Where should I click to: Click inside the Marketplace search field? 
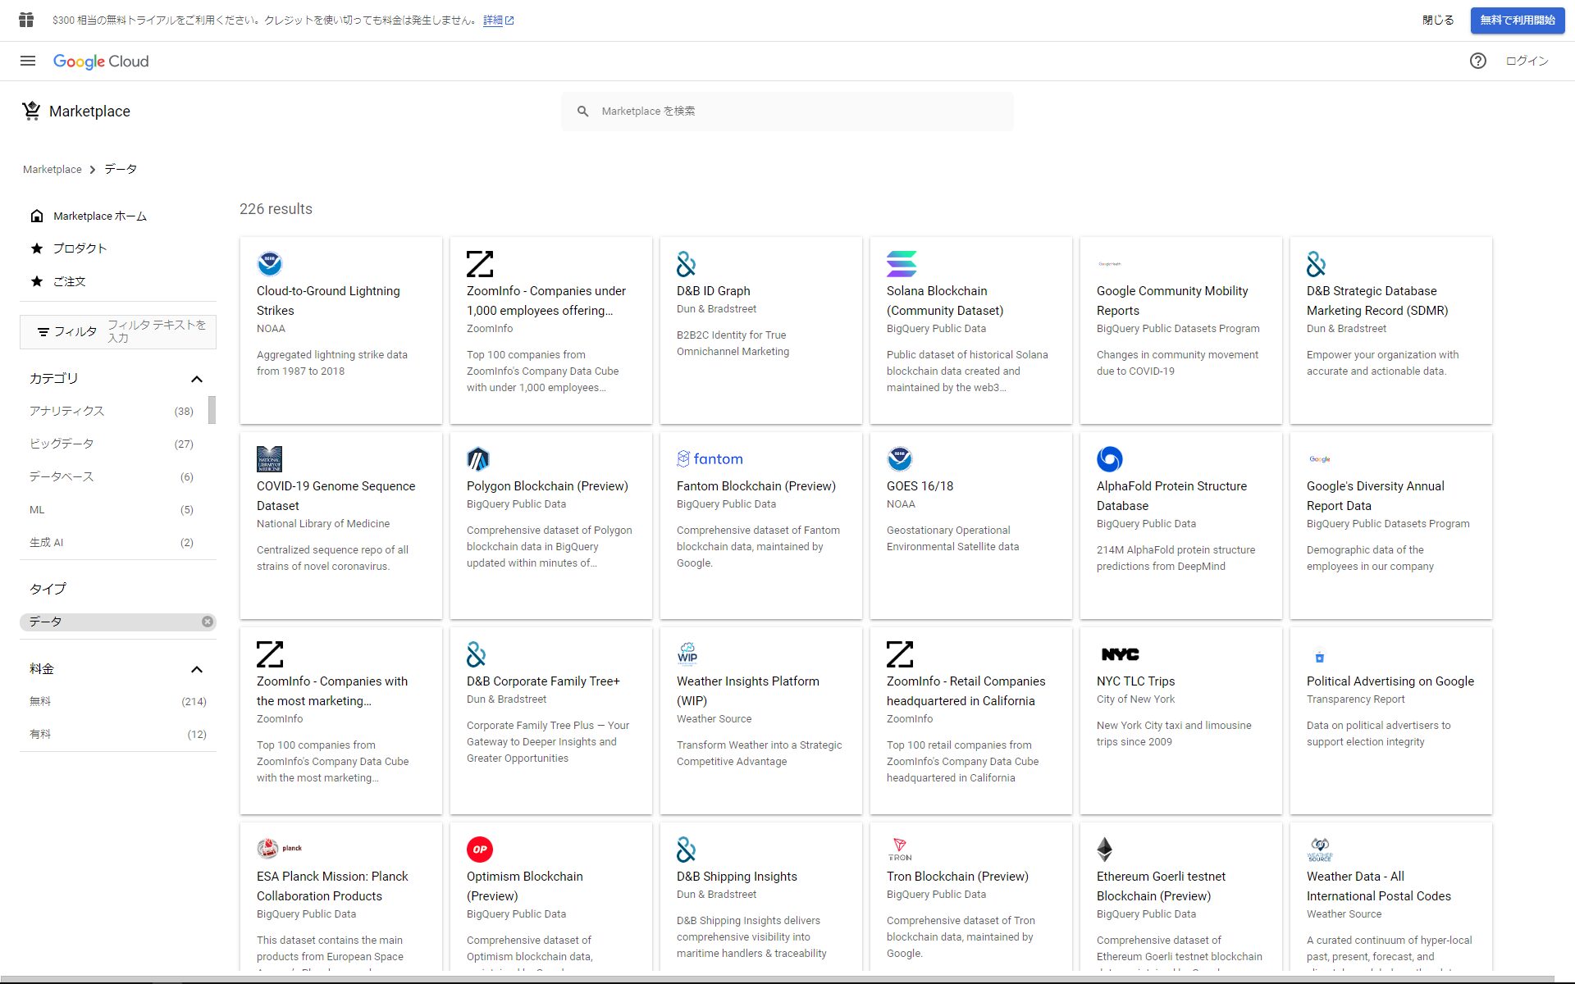click(x=787, y=111)
